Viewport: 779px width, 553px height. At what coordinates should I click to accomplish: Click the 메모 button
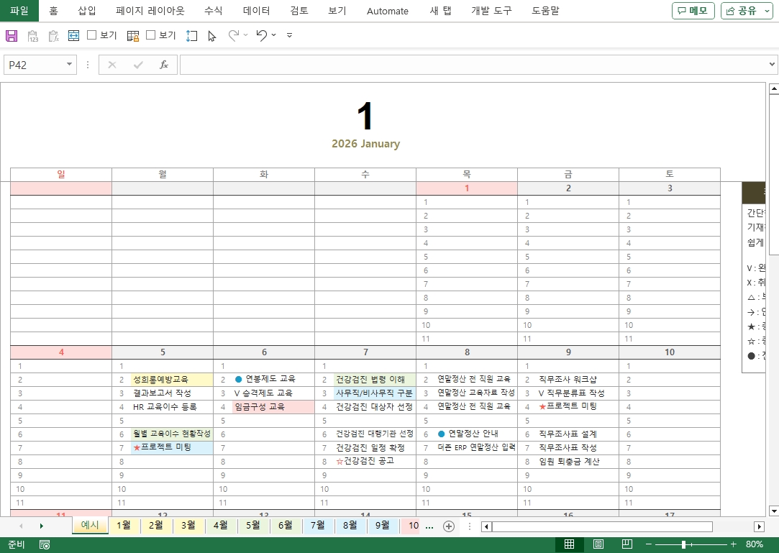(693, 11)
